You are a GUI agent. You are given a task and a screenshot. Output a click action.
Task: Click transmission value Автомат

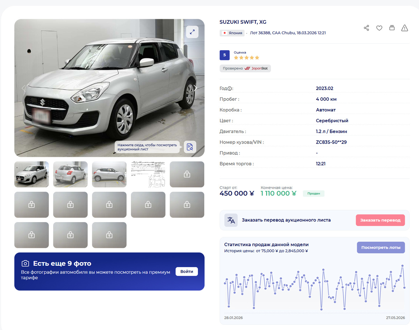tap(326, 110)
